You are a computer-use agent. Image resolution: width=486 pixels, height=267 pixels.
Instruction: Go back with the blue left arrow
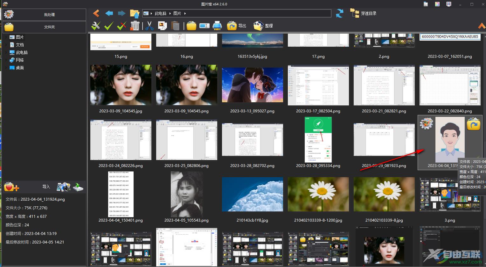[x=109, y=13]
